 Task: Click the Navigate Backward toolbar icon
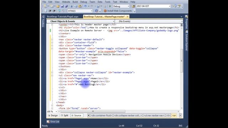coord(99,6)
